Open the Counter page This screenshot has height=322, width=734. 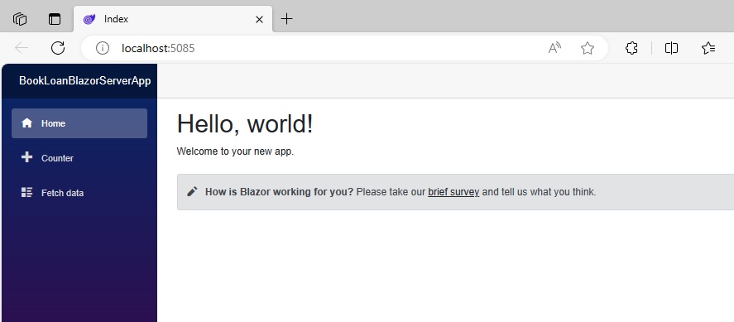(79, 158)
